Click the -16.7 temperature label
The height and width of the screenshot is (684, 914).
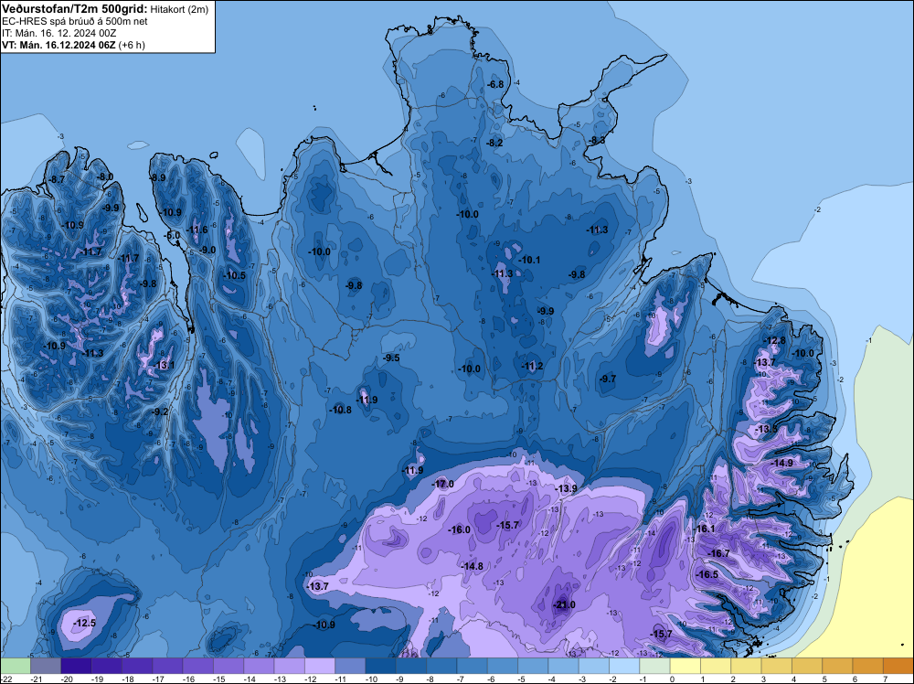click(x=719, y=553)
